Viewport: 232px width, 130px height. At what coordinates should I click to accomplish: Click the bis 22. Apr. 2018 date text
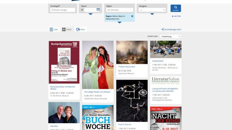(x=125, y=71)
